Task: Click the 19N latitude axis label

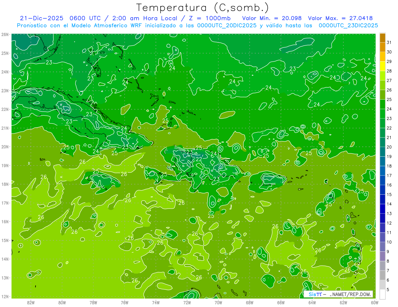Action: pyautogui.click(x=5, y=166)
